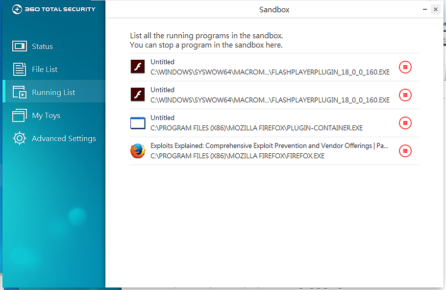Open Advanced Settings in the sidebar
The image size is (446, 290).
(x=54, y=138)
